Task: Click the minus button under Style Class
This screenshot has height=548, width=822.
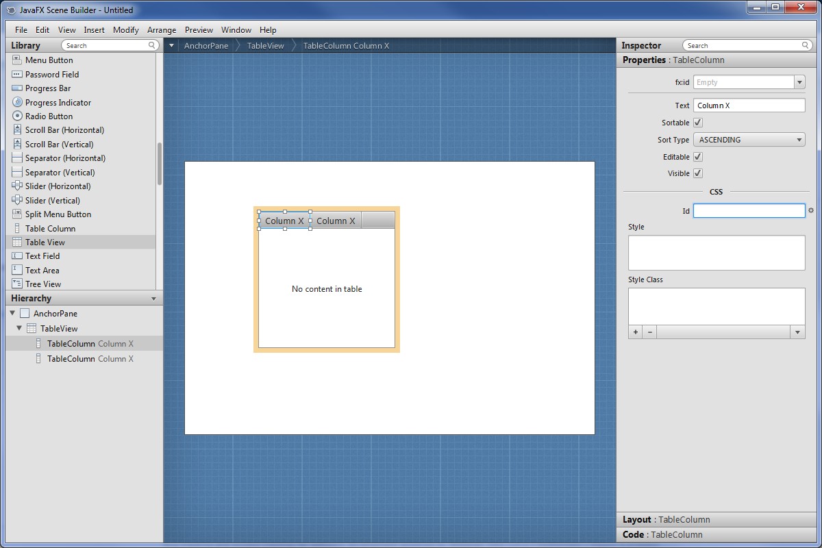Action: point(649,332)
